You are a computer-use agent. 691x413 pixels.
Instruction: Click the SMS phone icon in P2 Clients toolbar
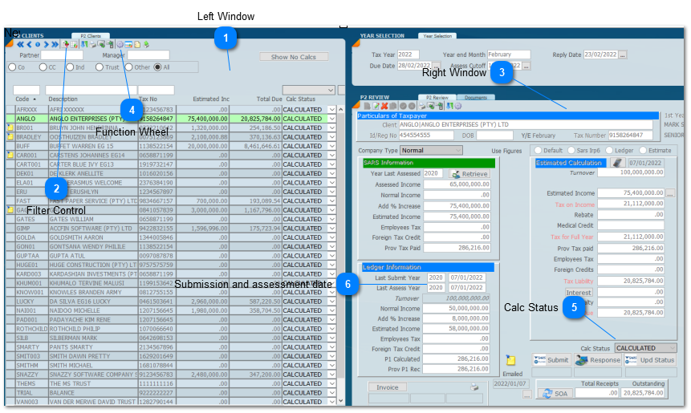coord(110,44)
